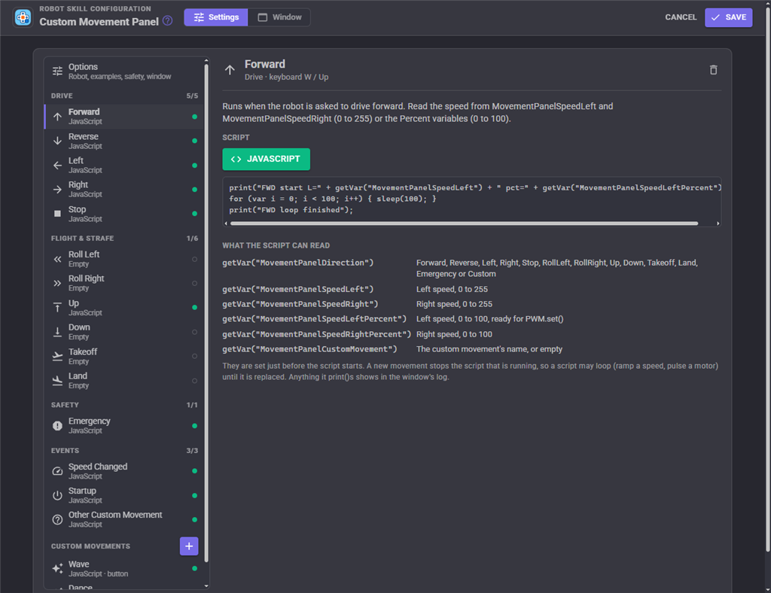Click getVar("MovementPanelSpeedRightPercent") text
This screenshot has height=593, width=771.
[316, 334]
